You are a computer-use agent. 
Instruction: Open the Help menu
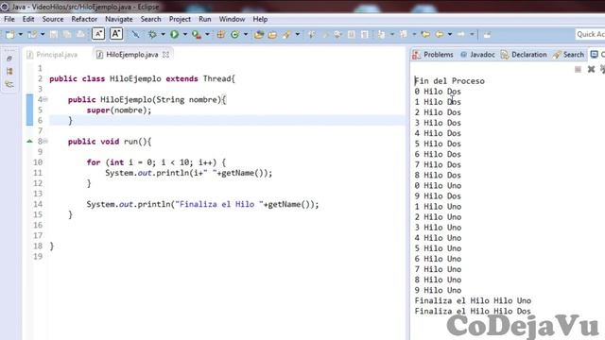click(x=260, y=19)
